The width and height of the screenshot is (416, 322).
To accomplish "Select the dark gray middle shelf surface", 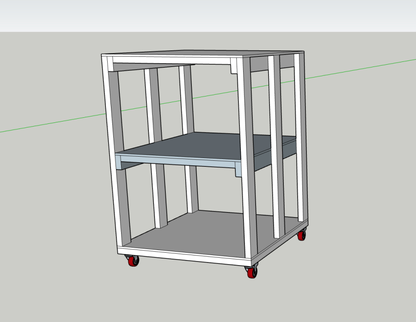I will click(x=194, y=146).
